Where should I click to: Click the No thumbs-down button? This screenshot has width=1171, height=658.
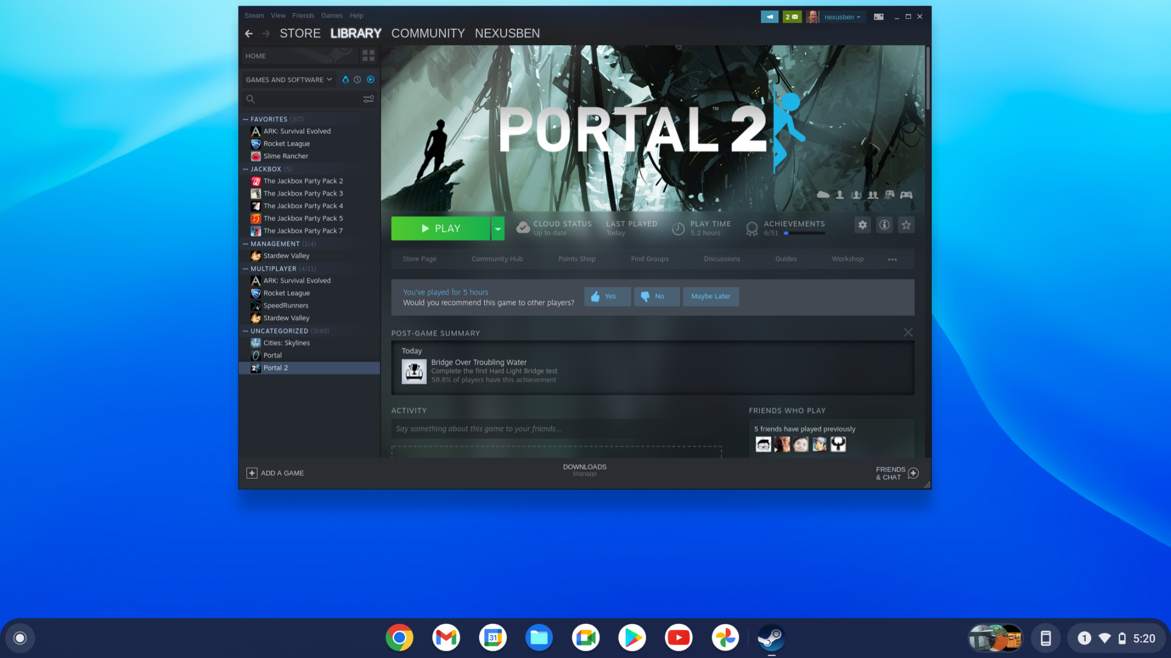pyautogui.click(x=656, y=296)
